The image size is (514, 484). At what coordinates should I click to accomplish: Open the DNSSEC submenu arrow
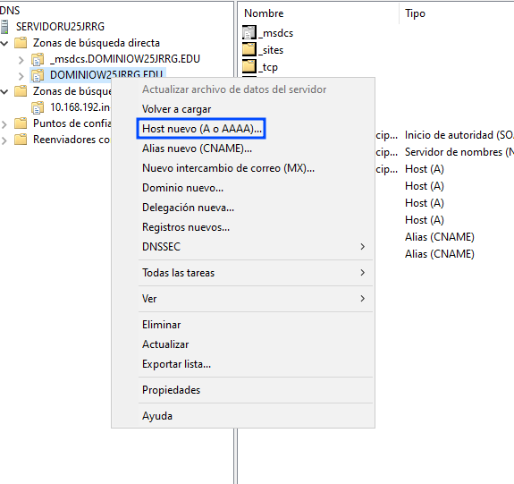pyautogui.click(x=362, y=246)
